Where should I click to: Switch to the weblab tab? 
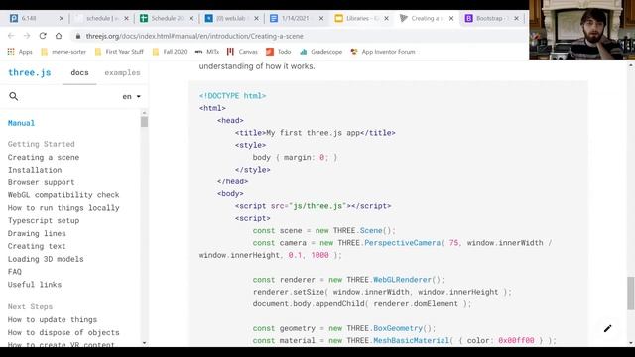click(231, 18)
